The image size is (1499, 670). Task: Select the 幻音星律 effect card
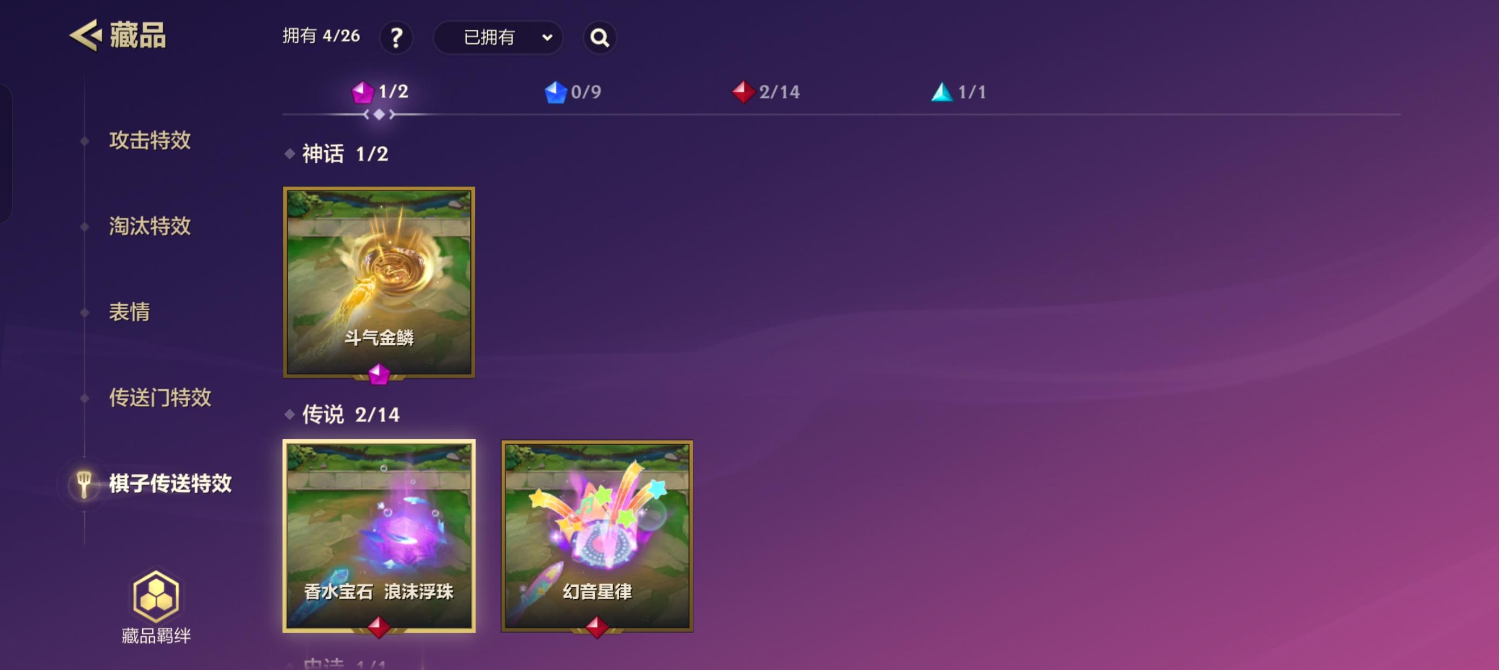pyautogui.click(x=597, y=536)
